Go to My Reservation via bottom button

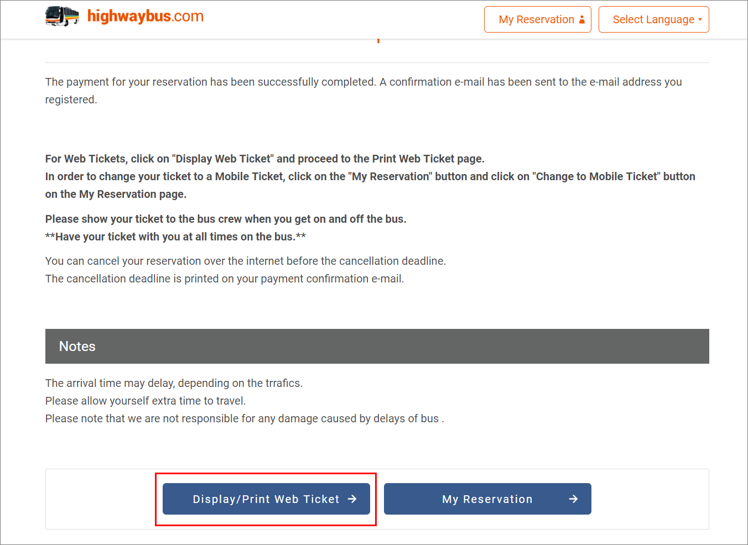(x=487, y=499)
